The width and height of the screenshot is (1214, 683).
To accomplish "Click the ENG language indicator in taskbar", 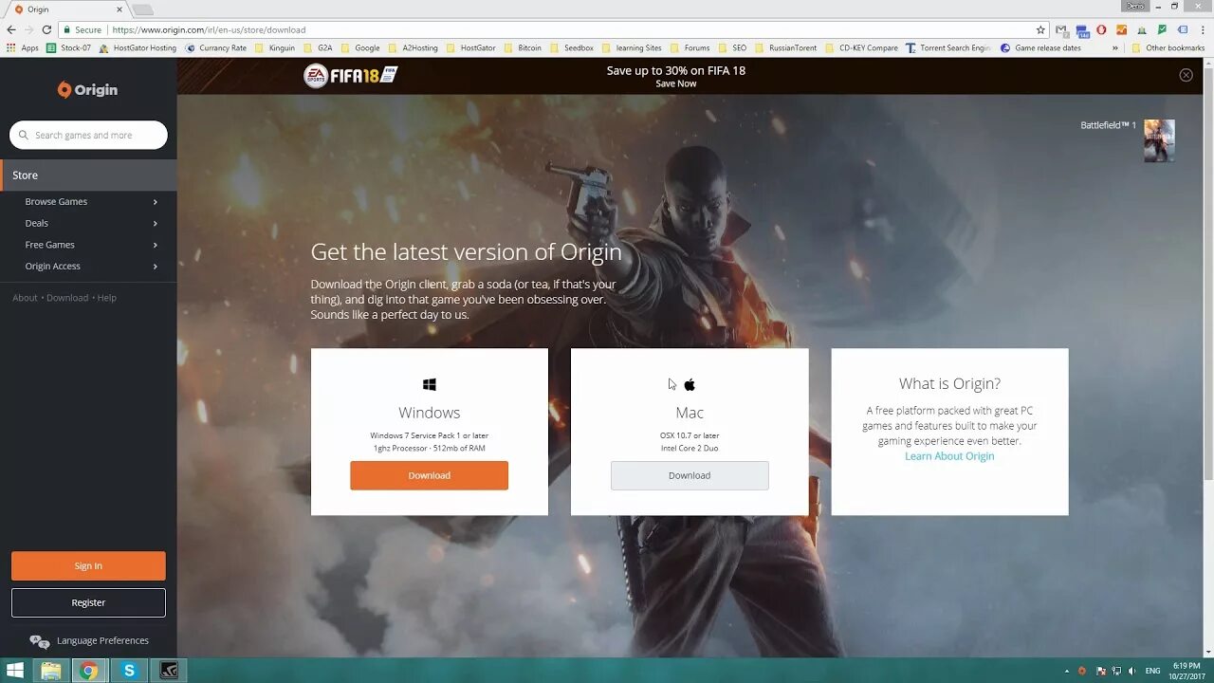I will pyautogui.click(x=1152, y=671).
